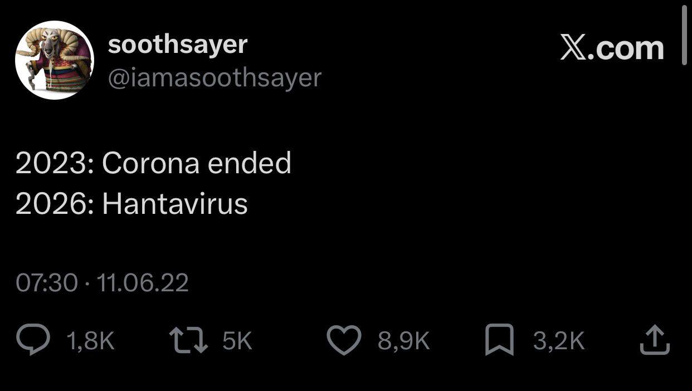Open the share upload icon
The width and height of the screenshot is (692, 391).
[654, 340]
